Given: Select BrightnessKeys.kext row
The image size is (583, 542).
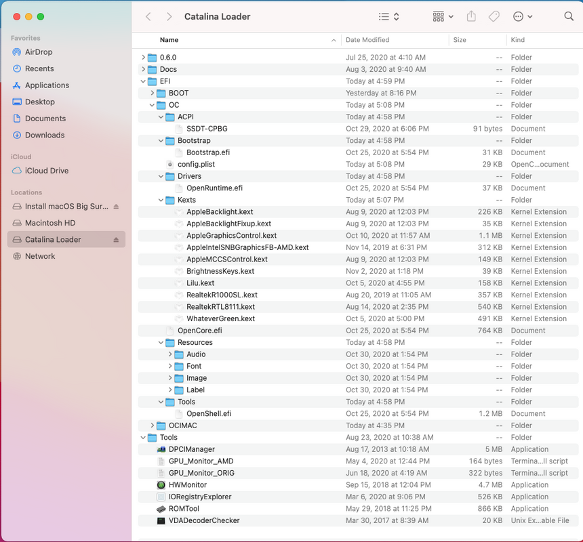Looking at the screenshot, I should [x=358, y=271].
